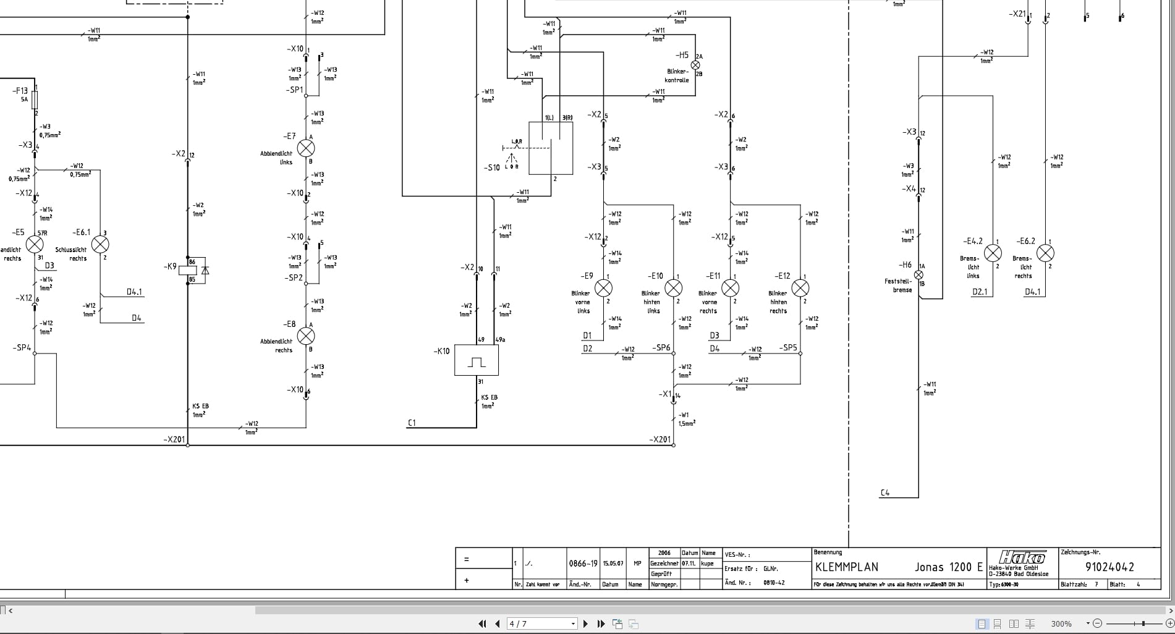Click the scroll left arrow
1175x634 pixels.
tap(11, 611)
